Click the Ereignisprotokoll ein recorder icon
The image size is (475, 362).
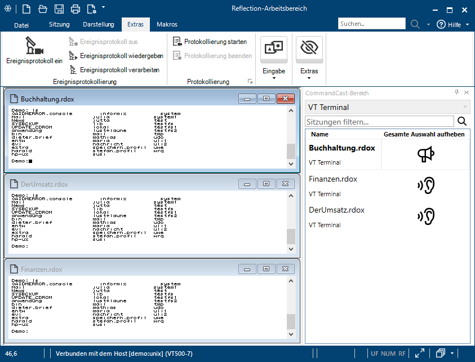[x=34, y=46]
